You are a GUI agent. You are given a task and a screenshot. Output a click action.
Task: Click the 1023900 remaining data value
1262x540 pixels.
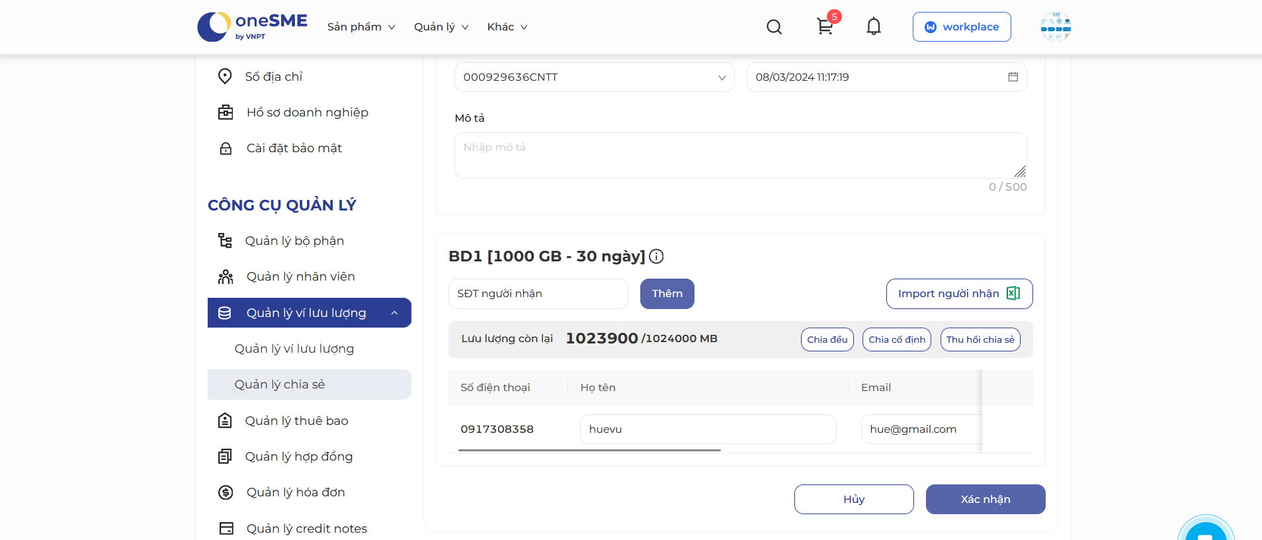click(x=602, y=338)
